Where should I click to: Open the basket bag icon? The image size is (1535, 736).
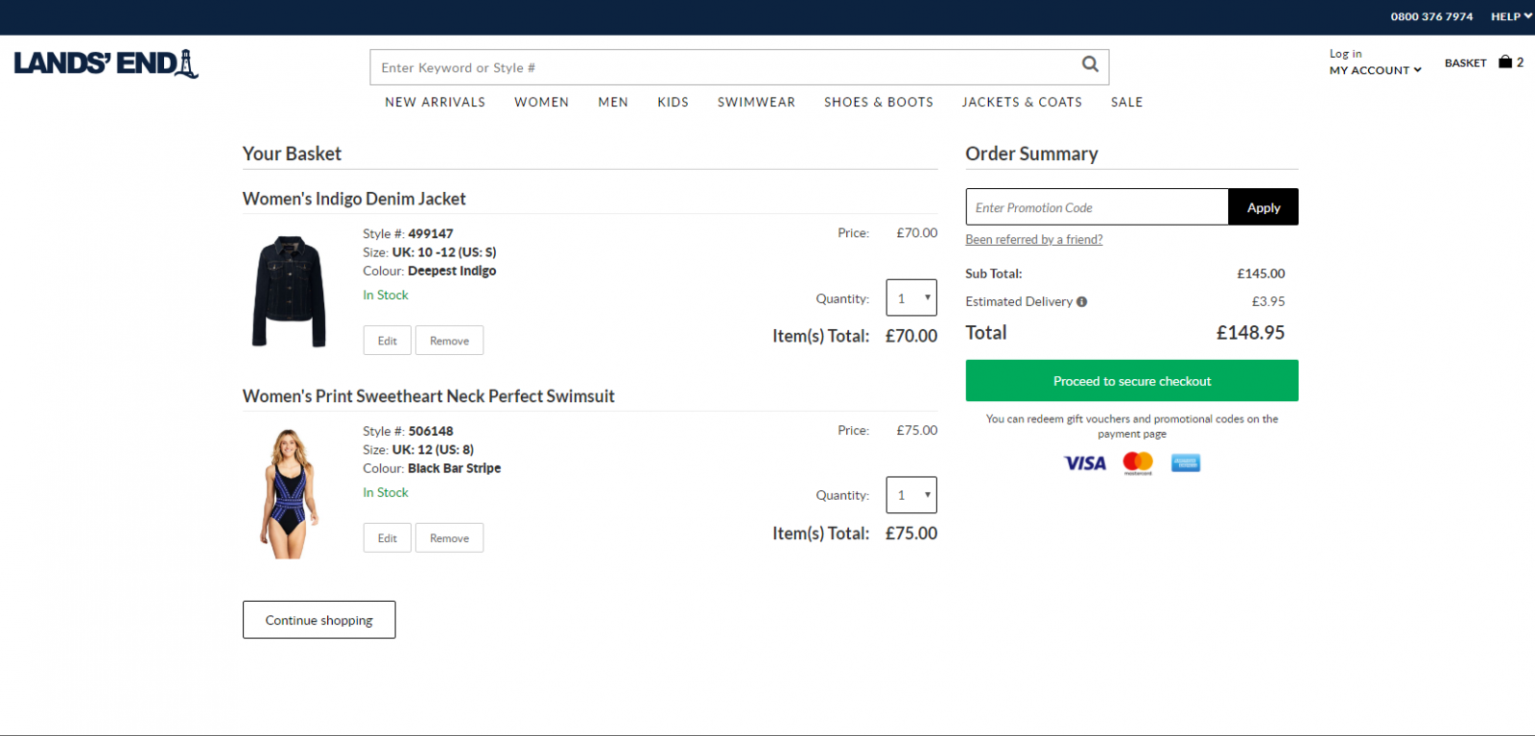(x=1505, y=62)
